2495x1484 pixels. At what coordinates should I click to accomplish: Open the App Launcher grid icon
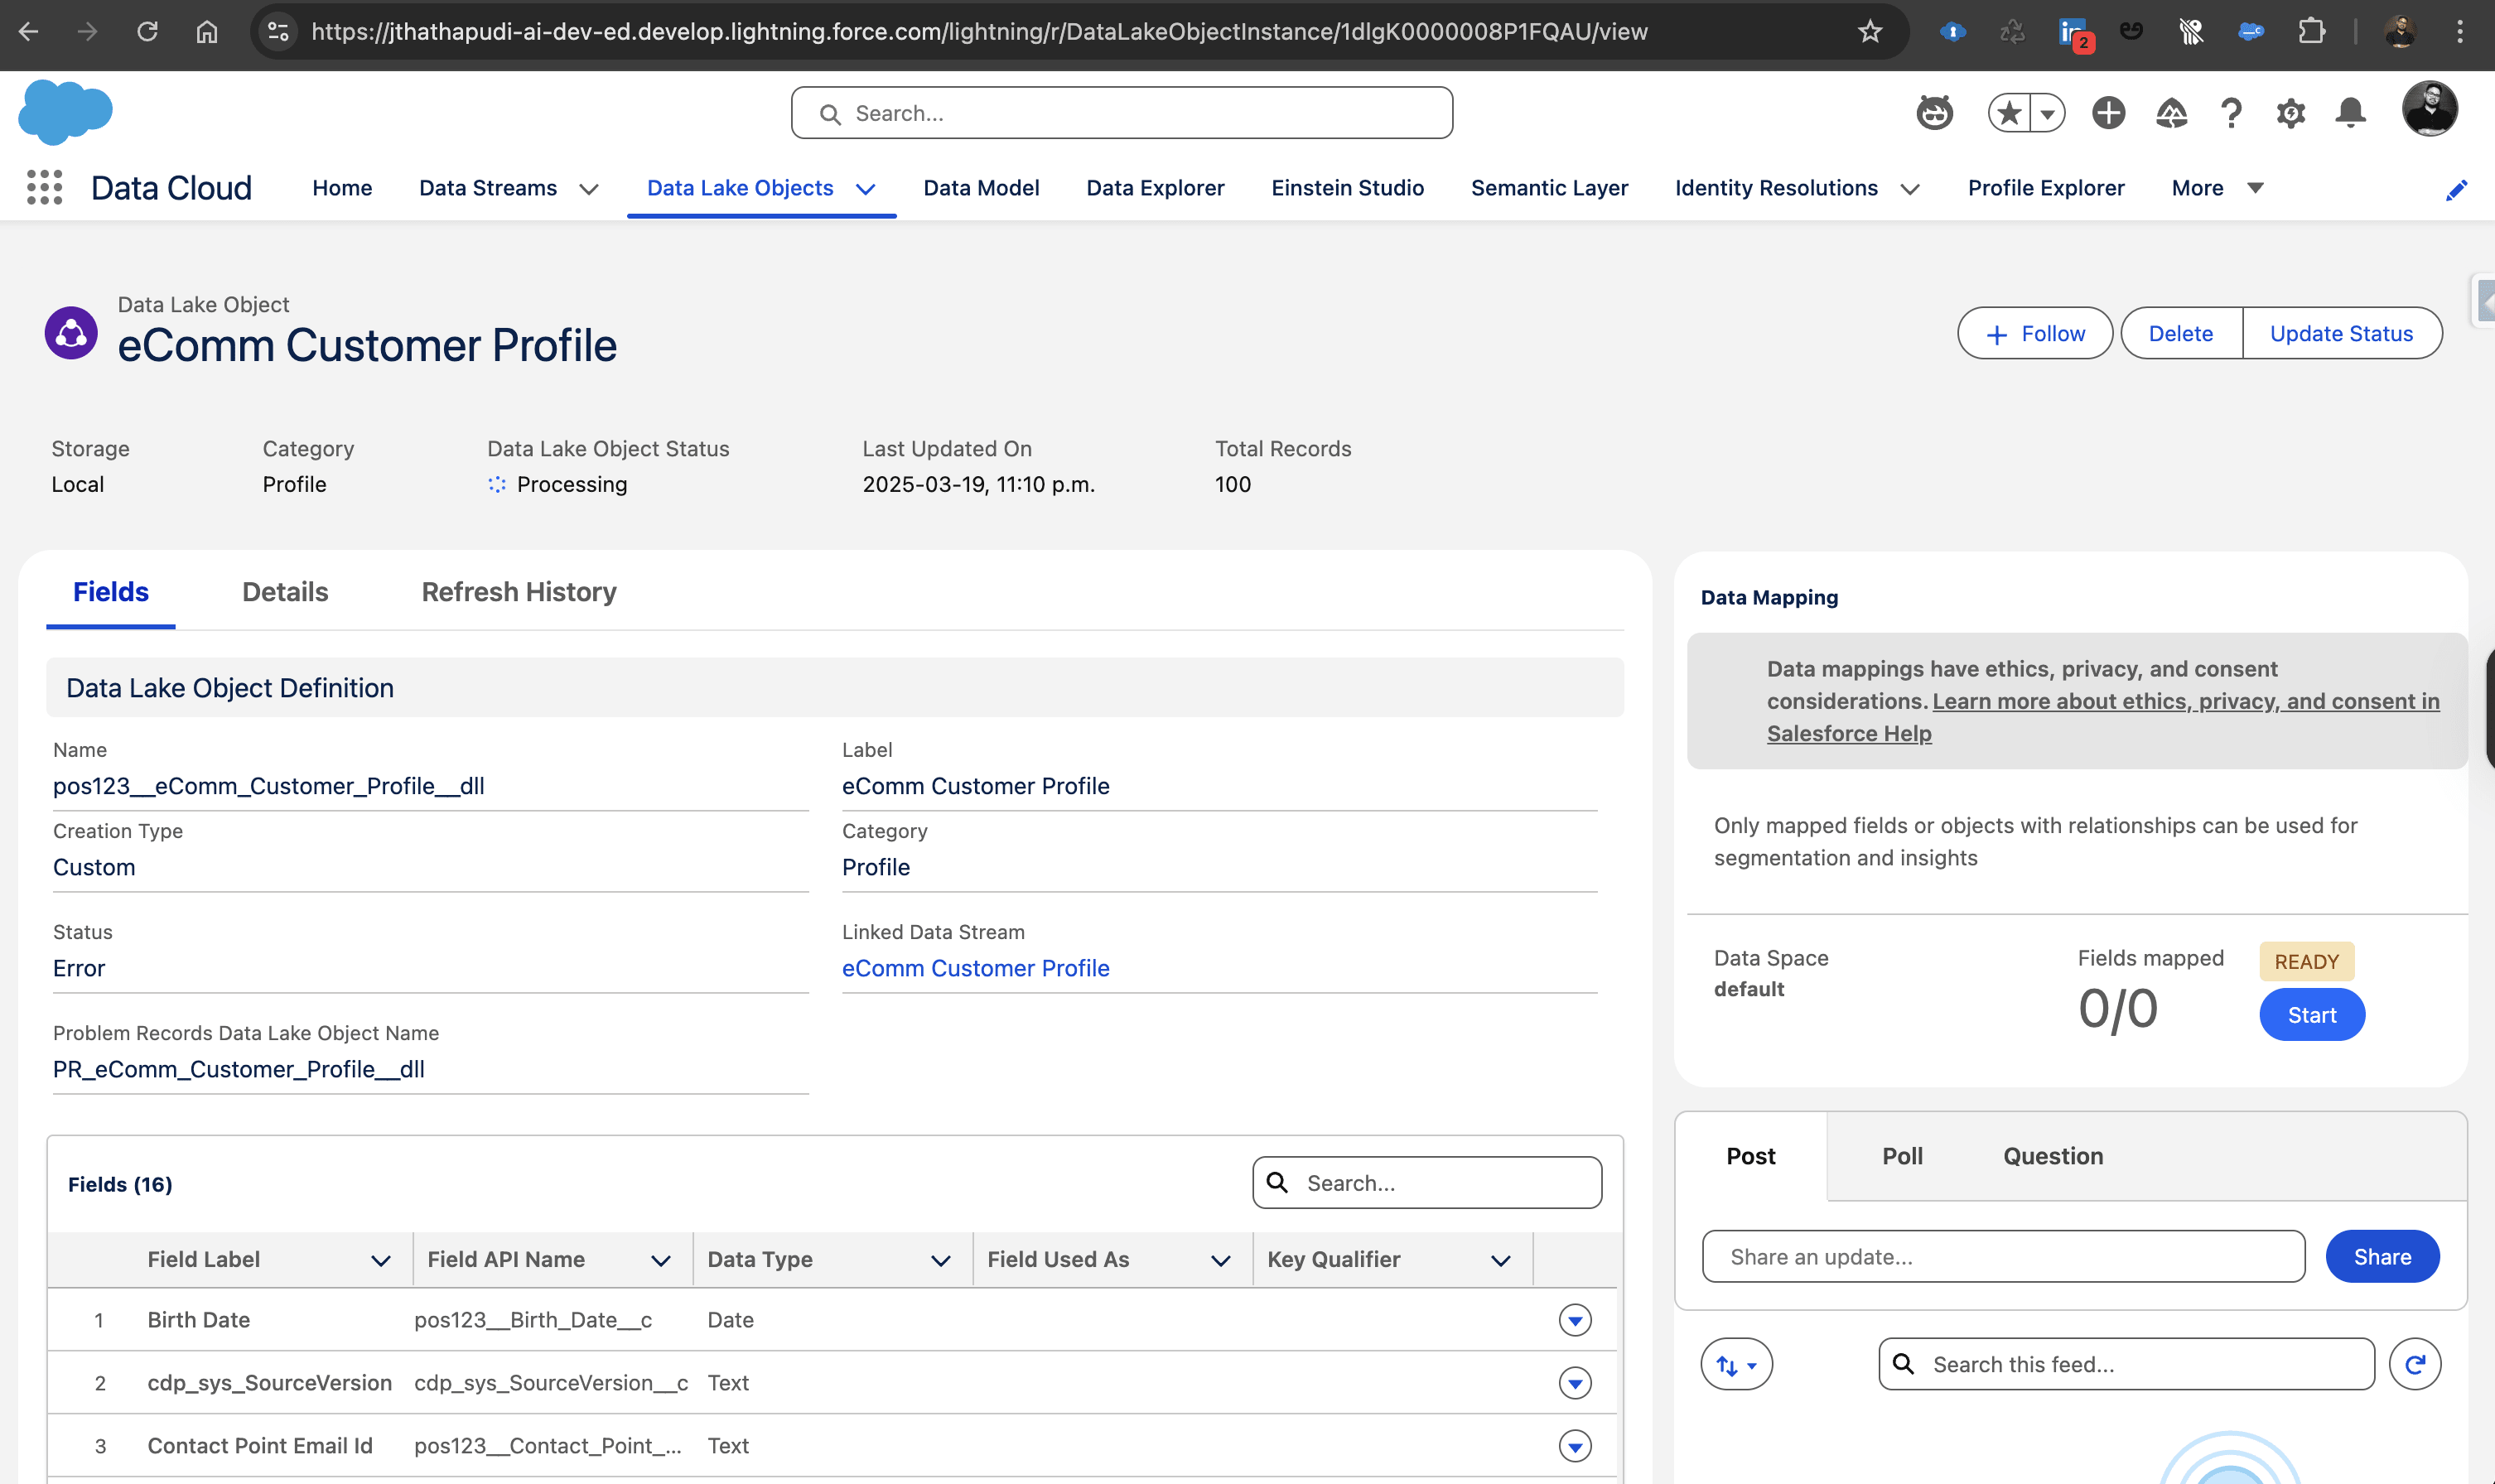pos(44,188)
